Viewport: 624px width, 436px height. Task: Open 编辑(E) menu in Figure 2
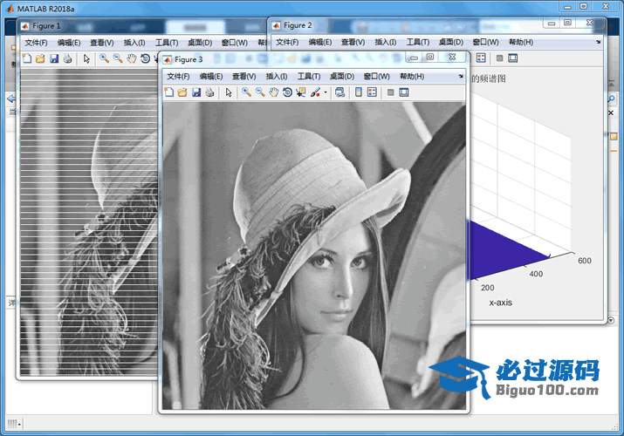click(320, 42)
